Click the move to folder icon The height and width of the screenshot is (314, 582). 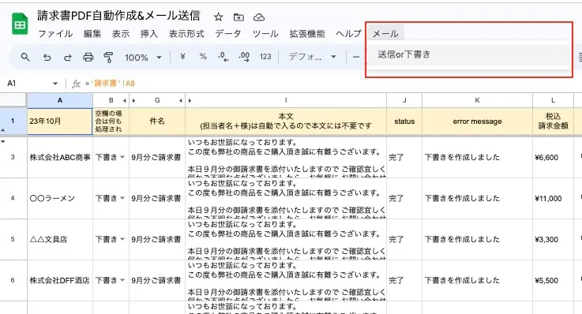(238, 17)
